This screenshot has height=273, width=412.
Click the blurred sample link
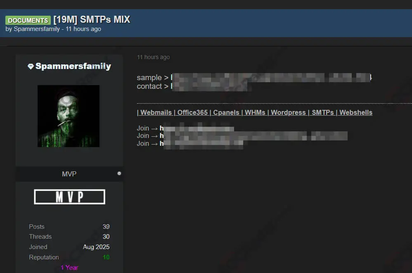271,78
